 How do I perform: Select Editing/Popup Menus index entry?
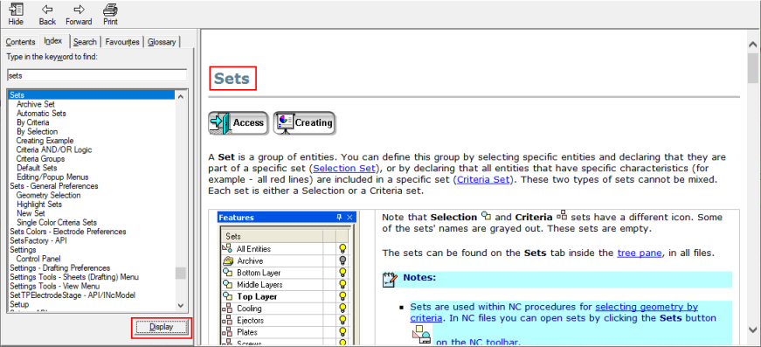(x=52, y=177)
